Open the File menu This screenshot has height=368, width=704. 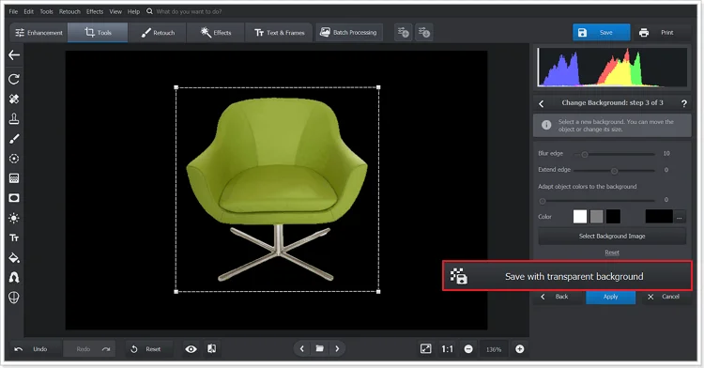[x=13, y=11]
